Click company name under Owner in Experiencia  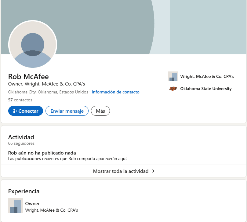pos(52,210)
